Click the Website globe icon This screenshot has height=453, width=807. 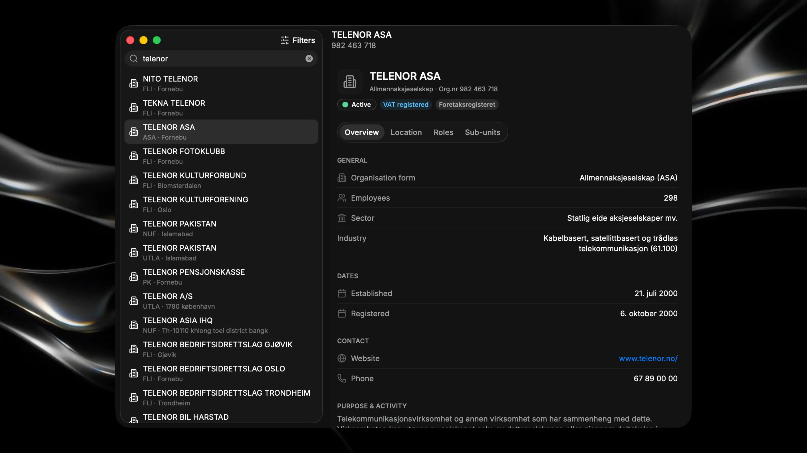point(341,358)
